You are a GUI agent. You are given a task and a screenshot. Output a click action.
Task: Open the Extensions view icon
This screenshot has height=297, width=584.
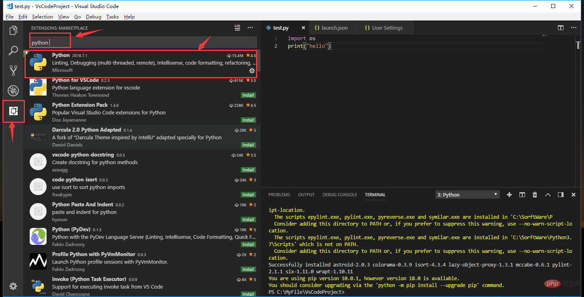tap(13, 111)
